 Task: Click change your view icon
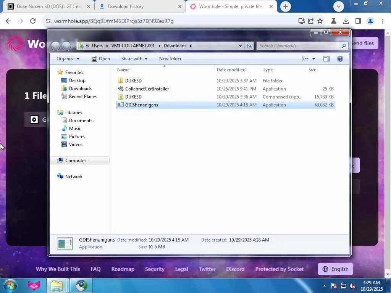pos(305,59)
